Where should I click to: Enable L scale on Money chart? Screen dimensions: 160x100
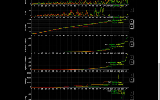tap(132, 93)
